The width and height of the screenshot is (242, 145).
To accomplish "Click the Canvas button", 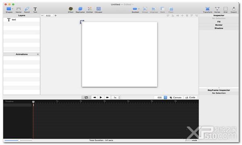I will pos(175,97).
